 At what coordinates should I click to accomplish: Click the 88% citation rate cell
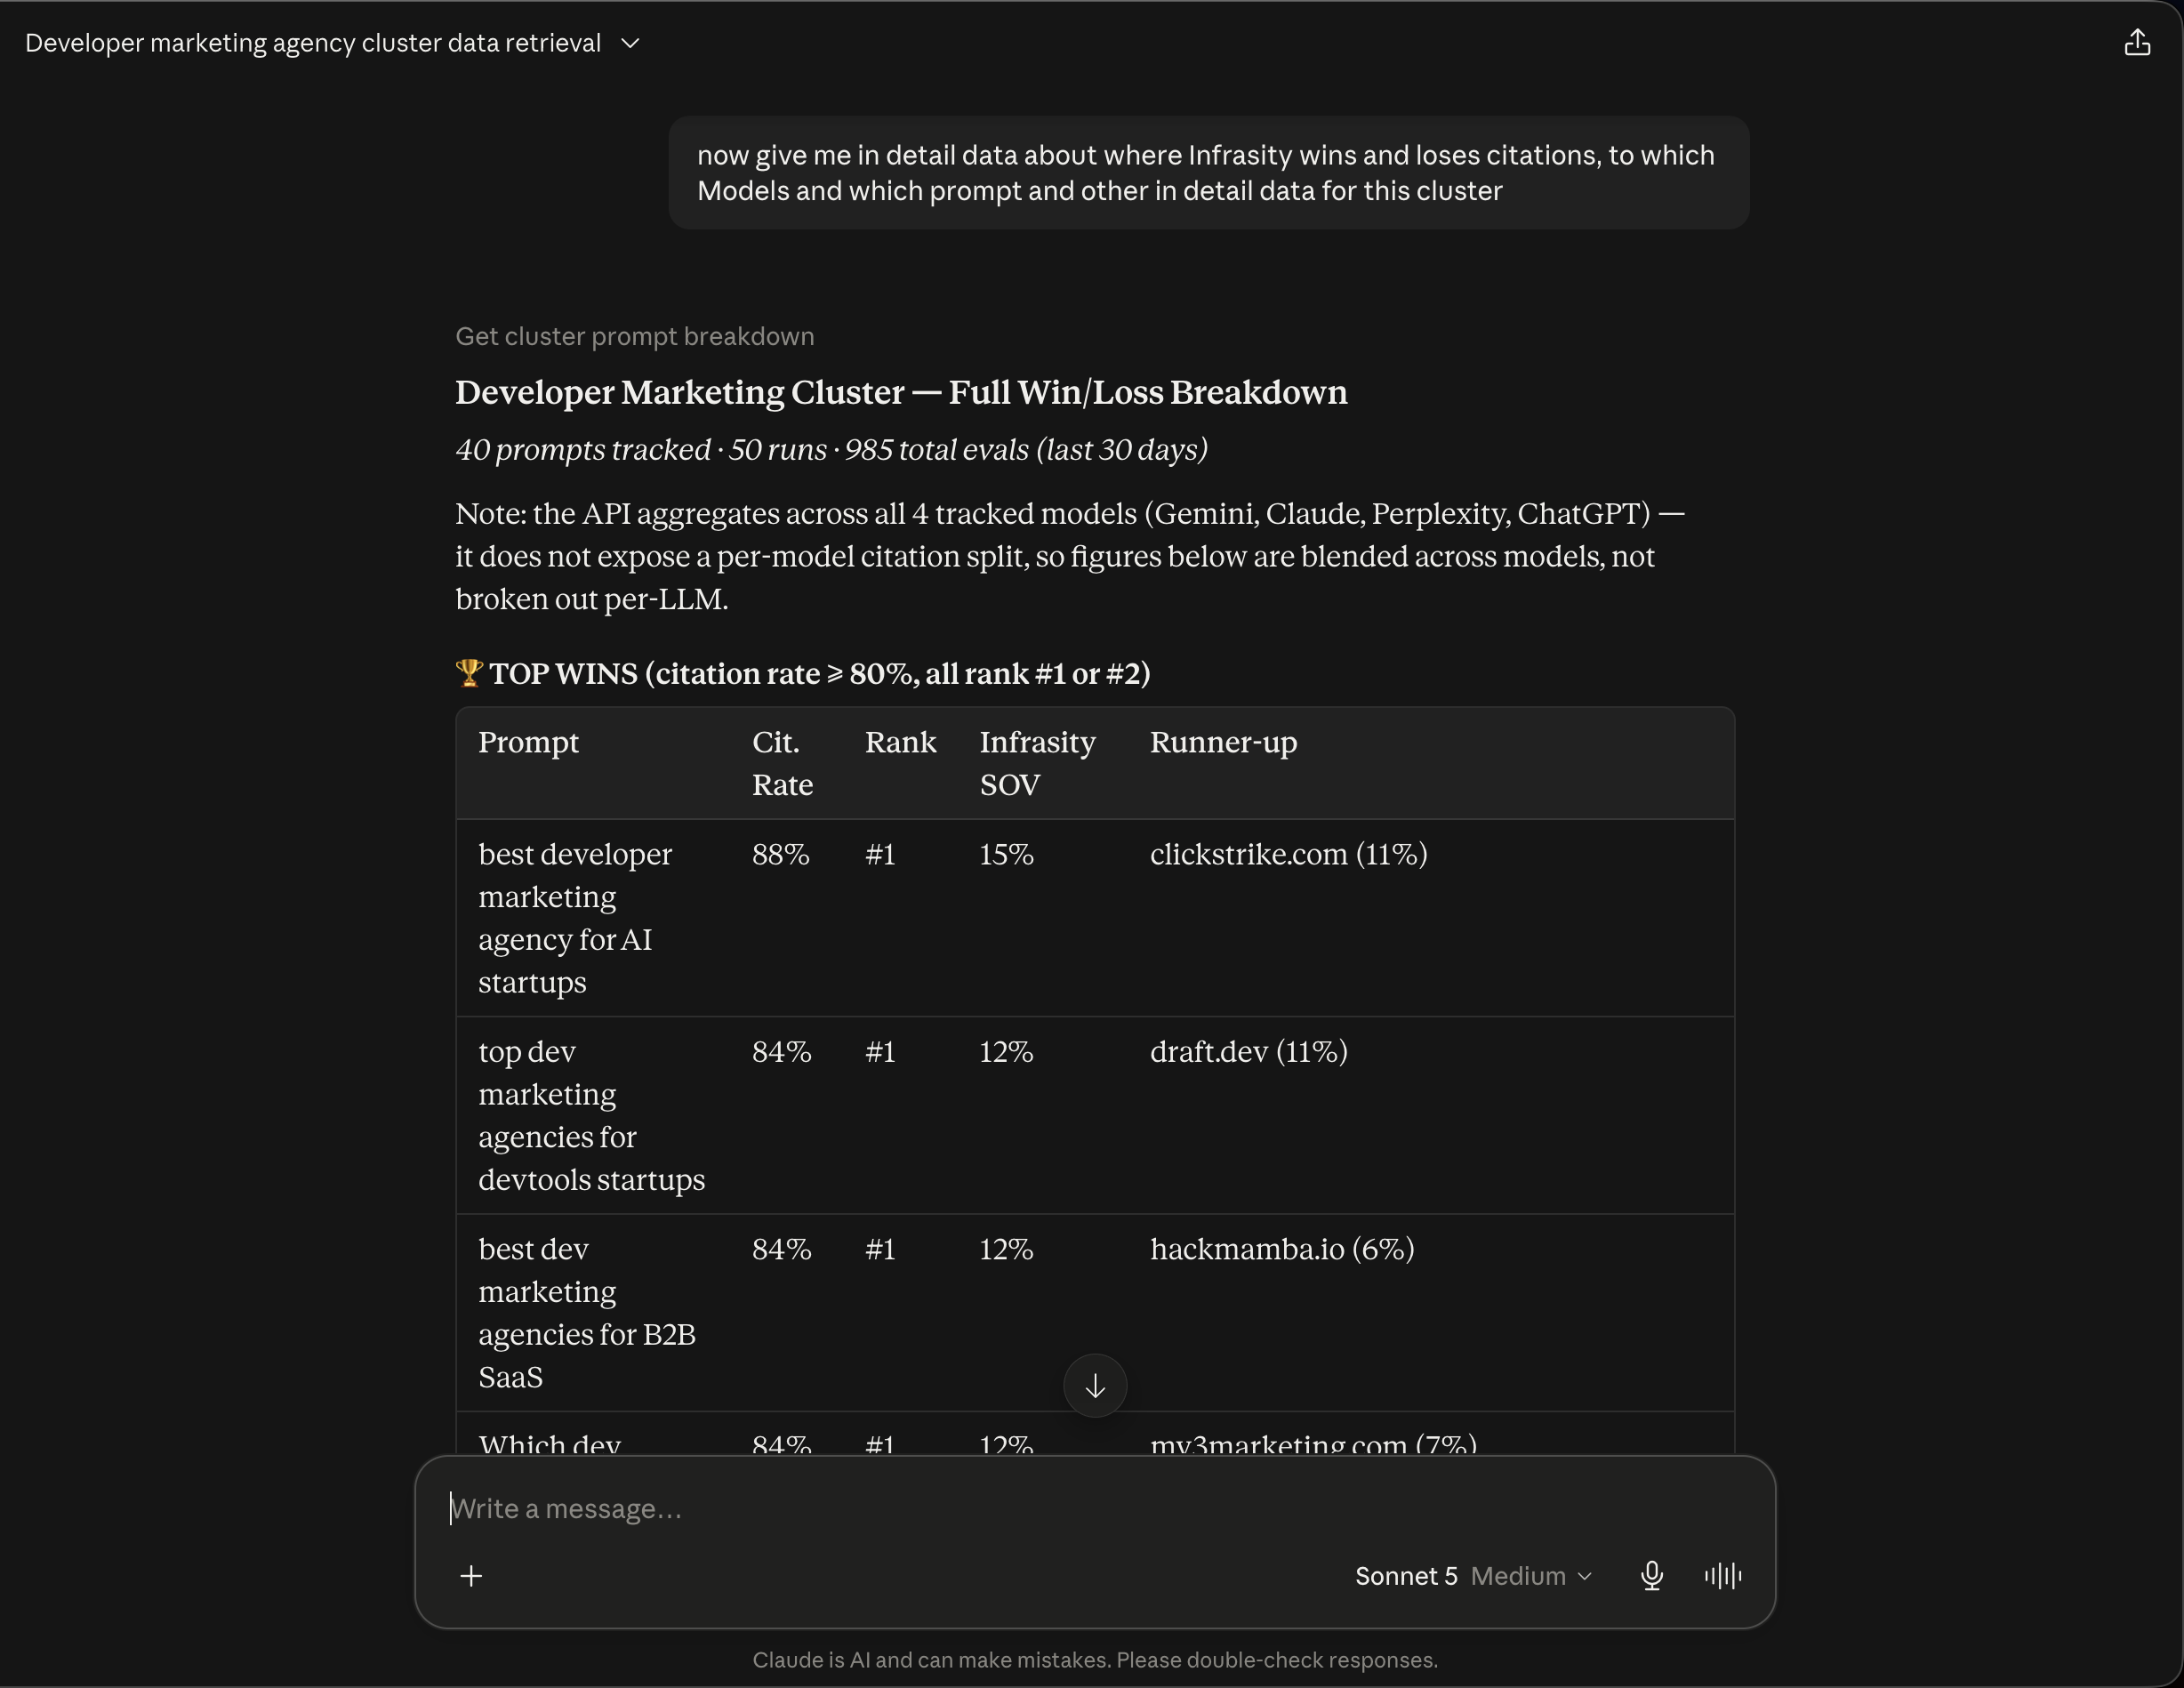pos(781,854)
